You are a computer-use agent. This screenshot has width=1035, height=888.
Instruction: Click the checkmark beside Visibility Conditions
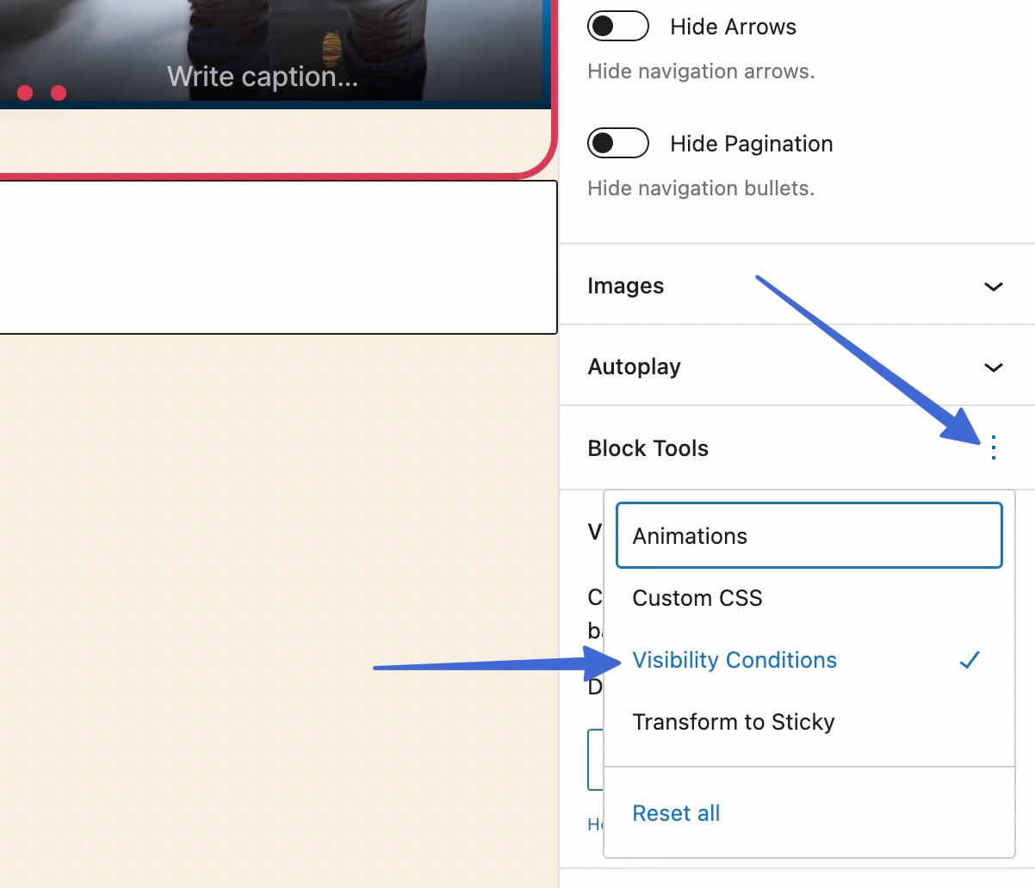(x=970, y=660)
